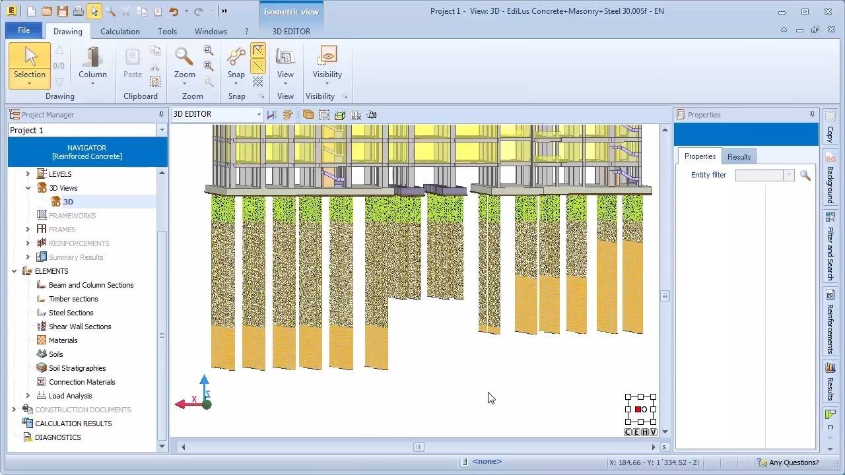Open the Tools ribbon tab
Screen dimensions: 845x475
click(168, 31)
